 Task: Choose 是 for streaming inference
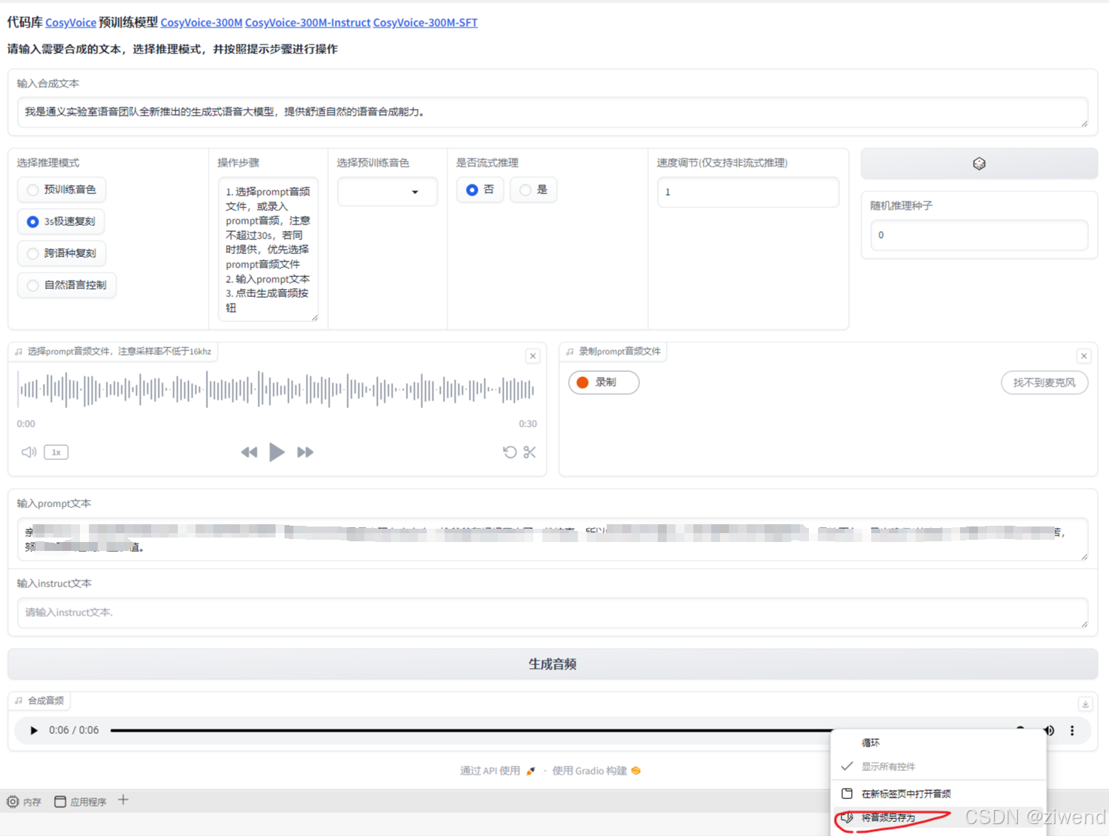pos(533,190)
